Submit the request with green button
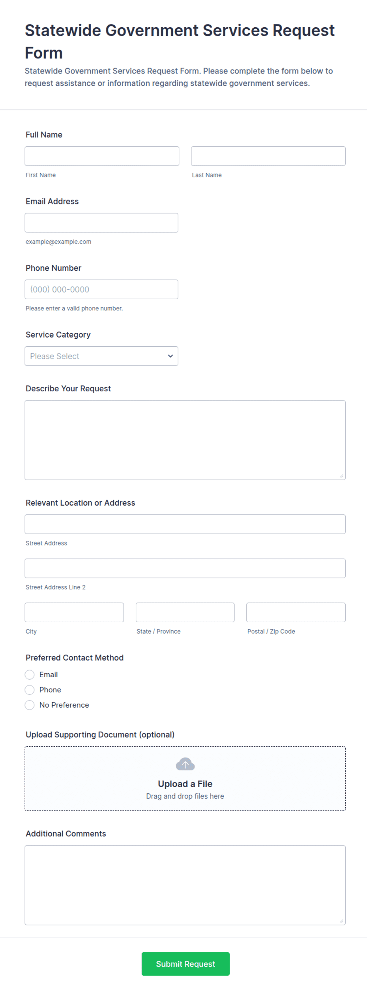The image size is (367, 995). pos(185,964)
